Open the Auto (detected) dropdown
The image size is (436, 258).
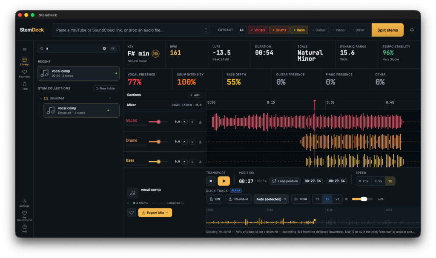(x=271, y=199)
